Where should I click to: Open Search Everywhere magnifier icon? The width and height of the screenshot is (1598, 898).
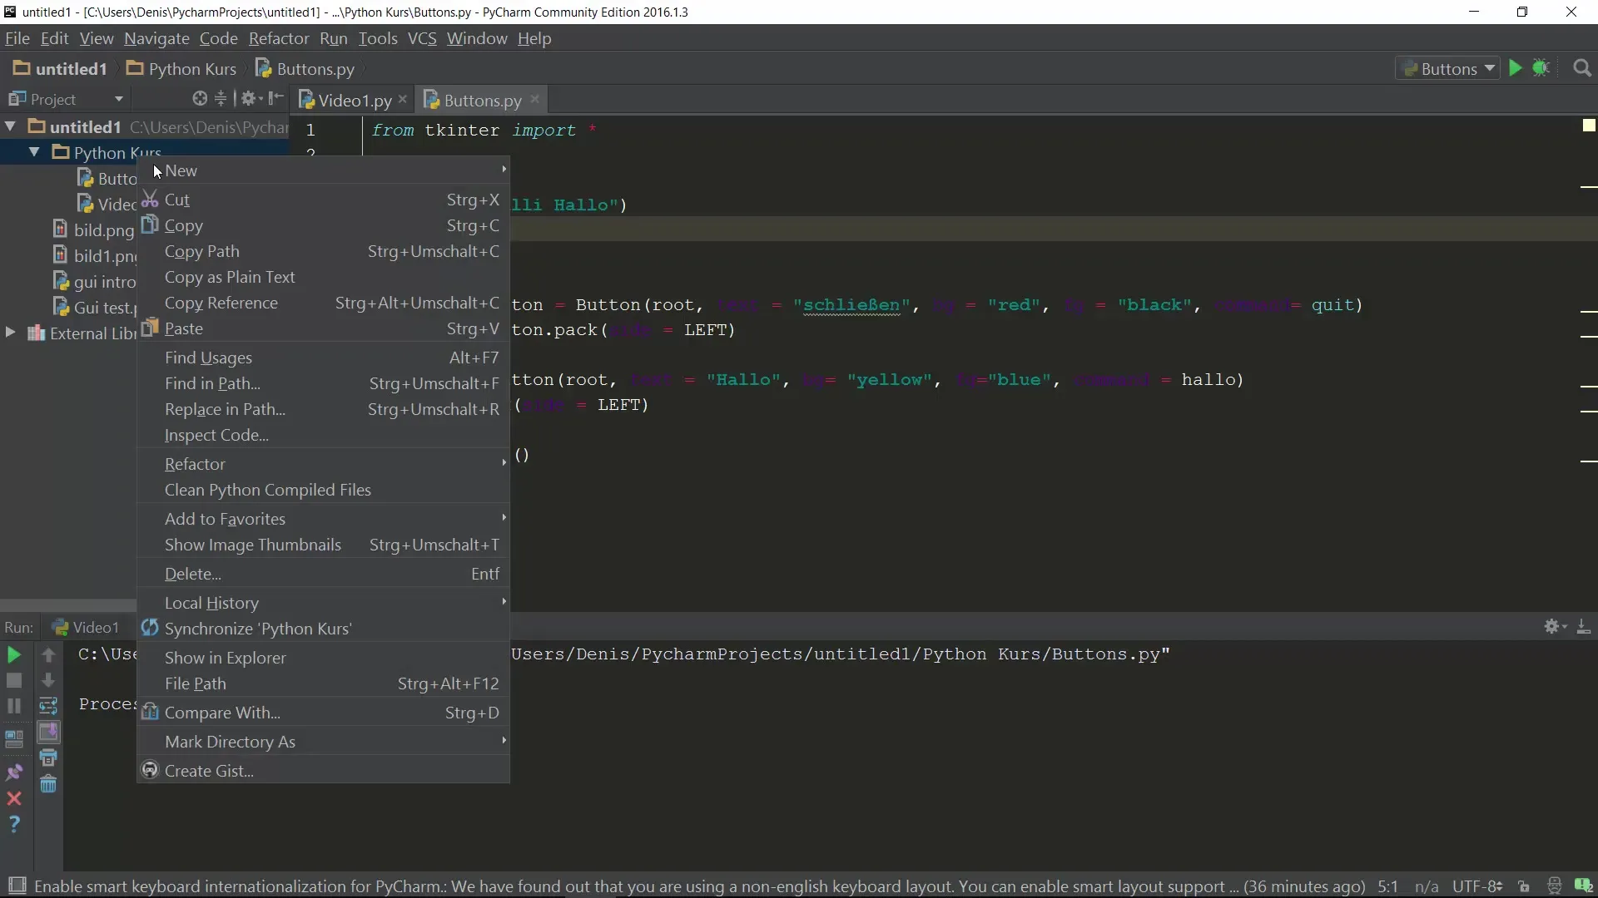pos(1582,68)
